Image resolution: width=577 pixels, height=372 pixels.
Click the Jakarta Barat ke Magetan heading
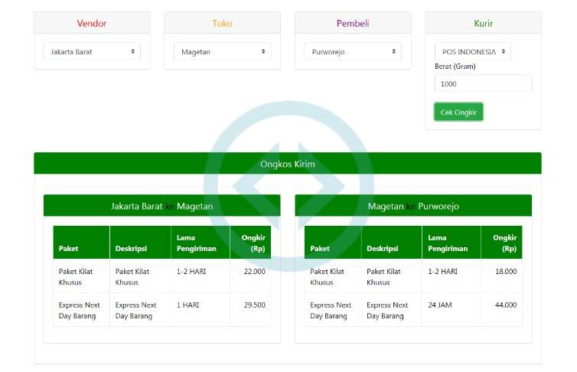coord(161,206)
